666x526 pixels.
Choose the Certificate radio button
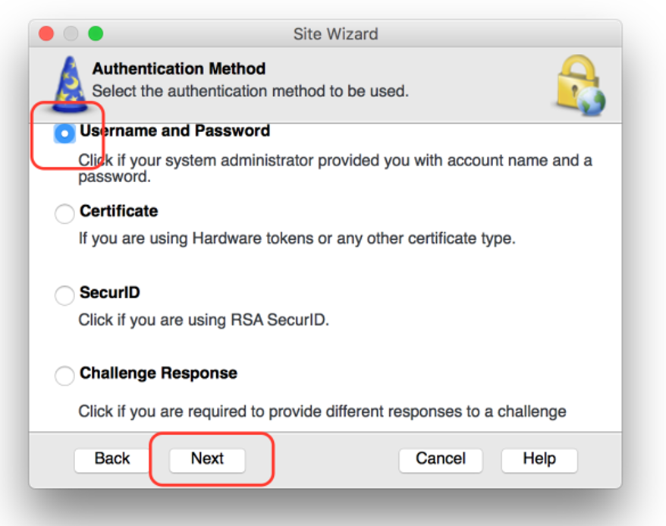[65, 214]
